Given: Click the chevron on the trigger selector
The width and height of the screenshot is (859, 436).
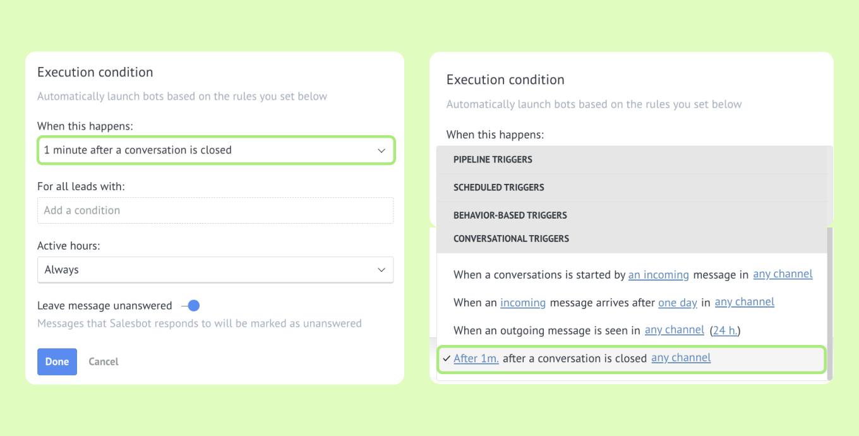Looking at the screenshot, I should (x=381, y=150).
